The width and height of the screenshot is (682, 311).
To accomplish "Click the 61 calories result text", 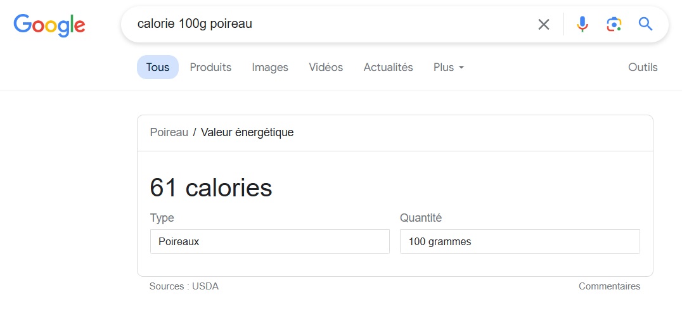I will [211, 187].
